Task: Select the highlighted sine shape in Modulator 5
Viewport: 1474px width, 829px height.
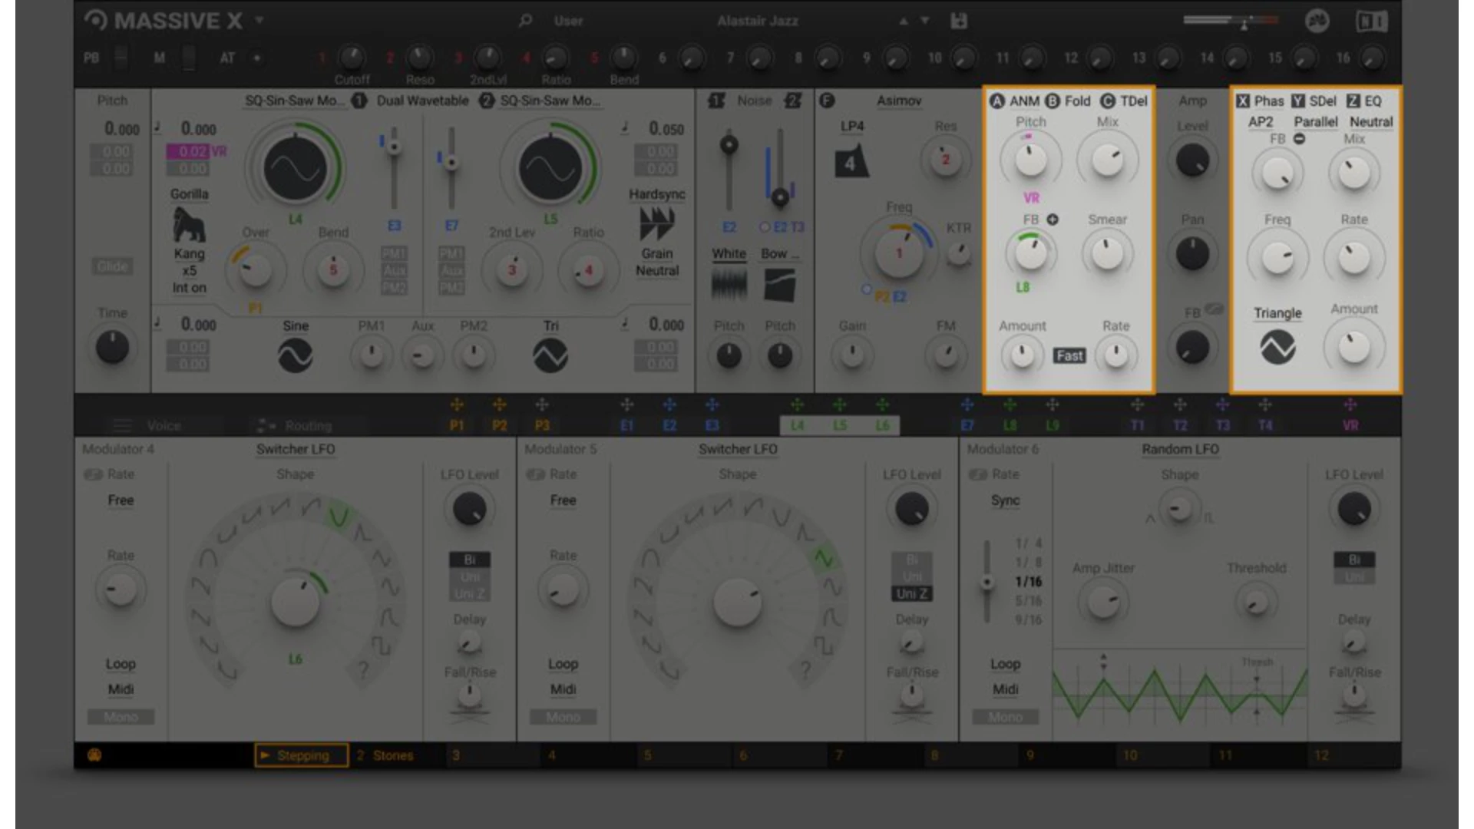Action: 823,558
